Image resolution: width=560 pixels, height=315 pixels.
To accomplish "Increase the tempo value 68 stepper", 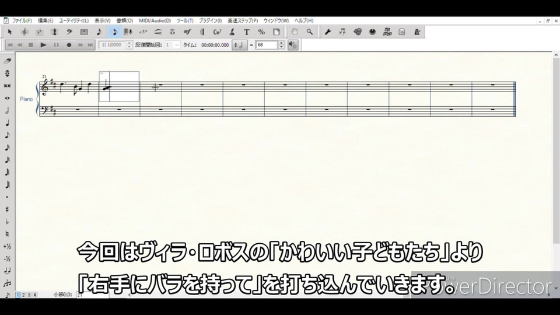I will [281, 43].
